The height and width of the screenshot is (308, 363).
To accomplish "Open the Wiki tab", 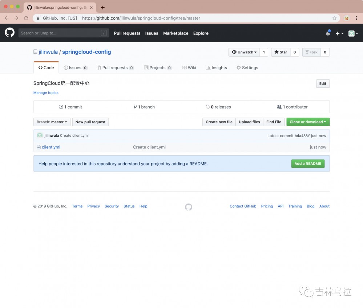I will pyautogui.click(x=189, y=68).
